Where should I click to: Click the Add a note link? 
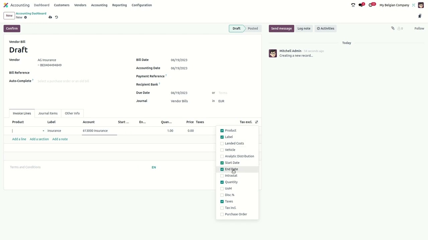point(60,139)
